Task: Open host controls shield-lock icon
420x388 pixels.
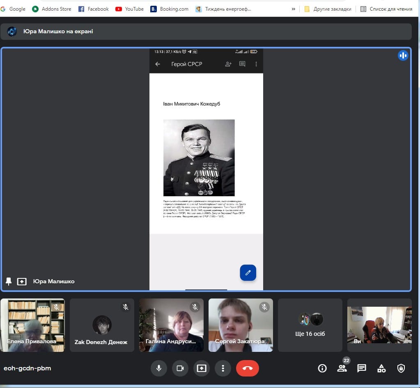Action: click(401, 368)
